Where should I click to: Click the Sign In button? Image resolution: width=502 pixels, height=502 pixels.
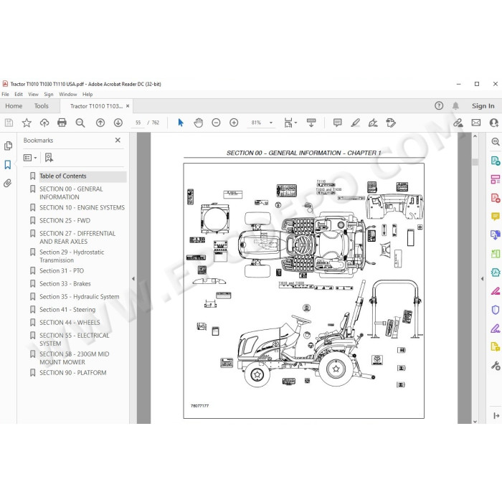point(483,106)
